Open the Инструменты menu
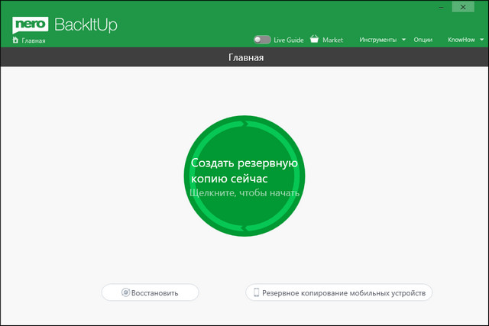Viewport: 489px width, 326px height. tap(377, 39)
